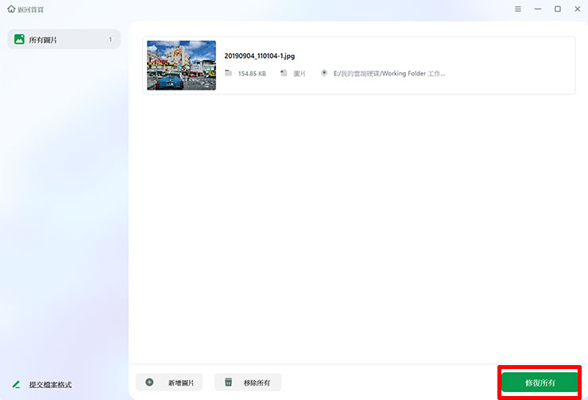Maximize the application window
Screen dimensions: 588x400
coord(557,9)
